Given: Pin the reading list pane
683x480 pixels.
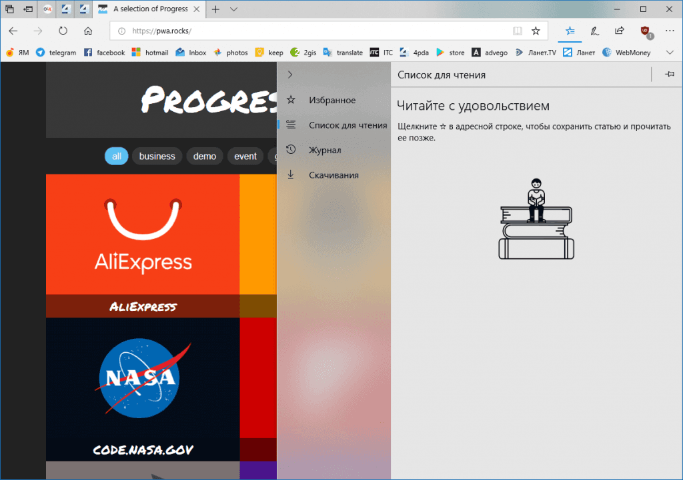Looking at the screenshot, I should pos(670,75).
